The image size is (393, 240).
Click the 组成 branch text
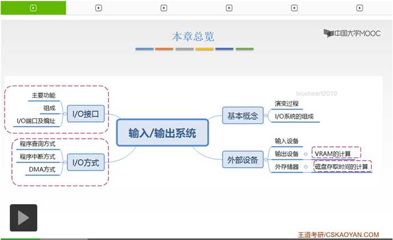pos(50,108)
